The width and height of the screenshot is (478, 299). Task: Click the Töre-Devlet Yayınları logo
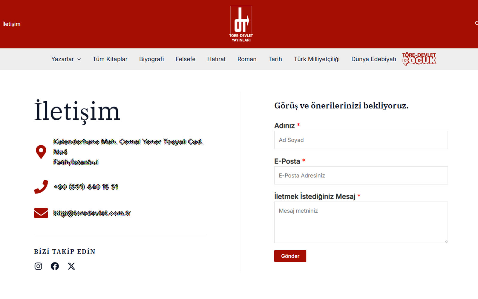pyautogui.click(x=241, y=24)
